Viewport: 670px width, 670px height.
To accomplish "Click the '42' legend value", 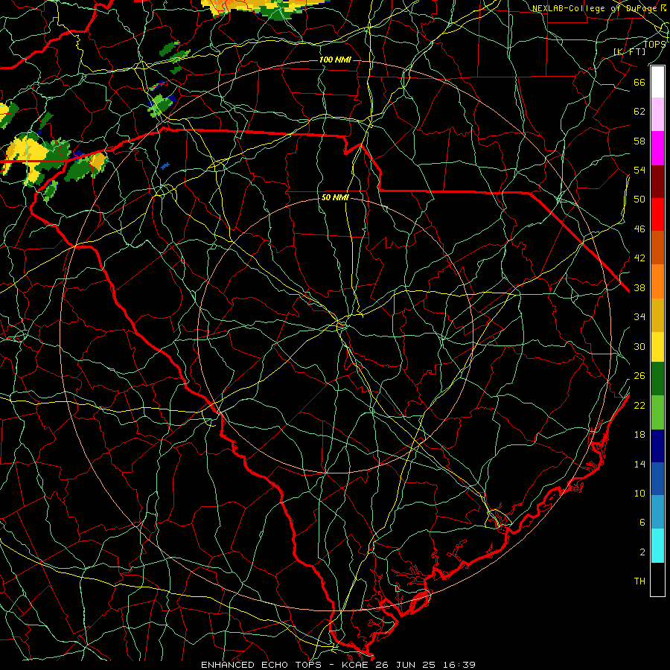I will 639,258.
